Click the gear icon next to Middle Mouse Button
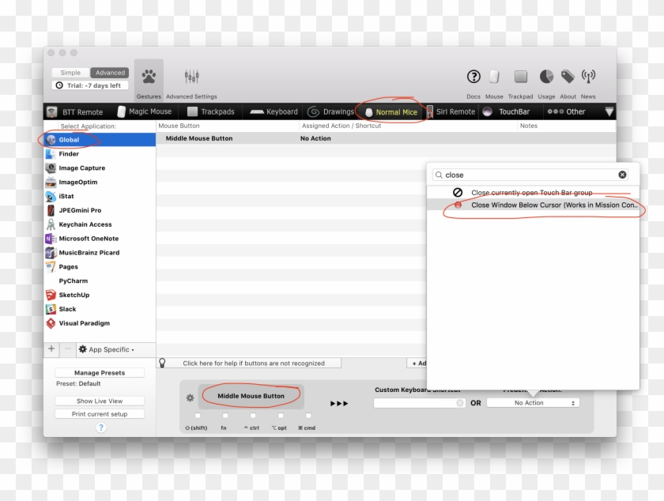 click(x=190, y=396)
